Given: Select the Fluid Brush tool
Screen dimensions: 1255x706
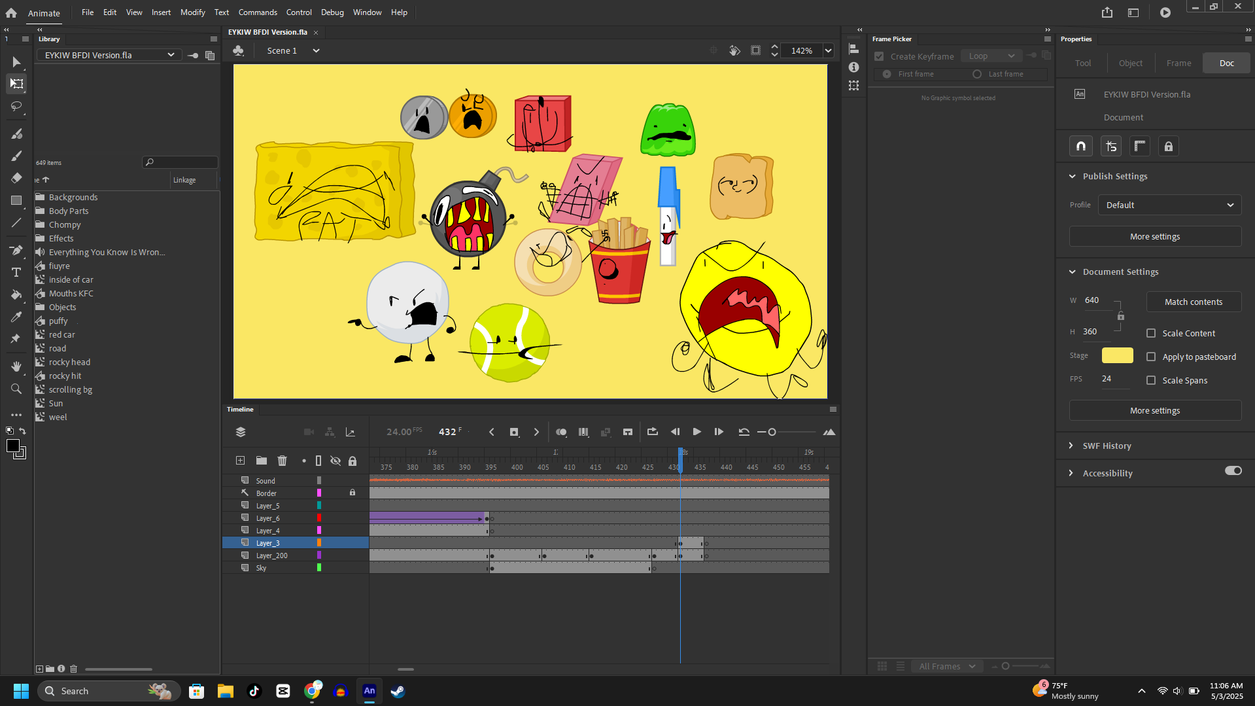Looking at the screenshot, I should click(x=16, y=134).
